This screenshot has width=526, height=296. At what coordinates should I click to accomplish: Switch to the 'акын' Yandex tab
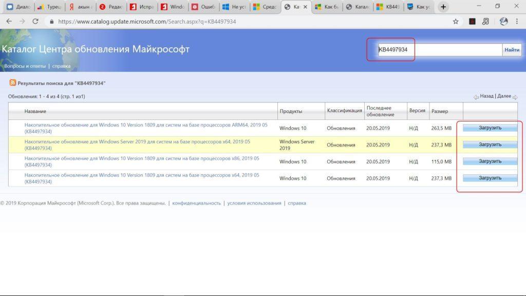click(x=81, y=7)
